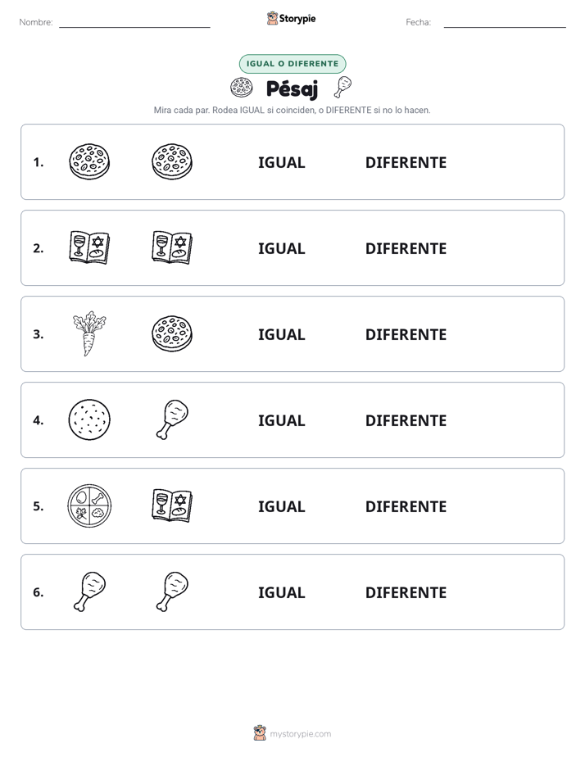
Task: Select DIFERENTE for row 3
Action: (406, 334)
